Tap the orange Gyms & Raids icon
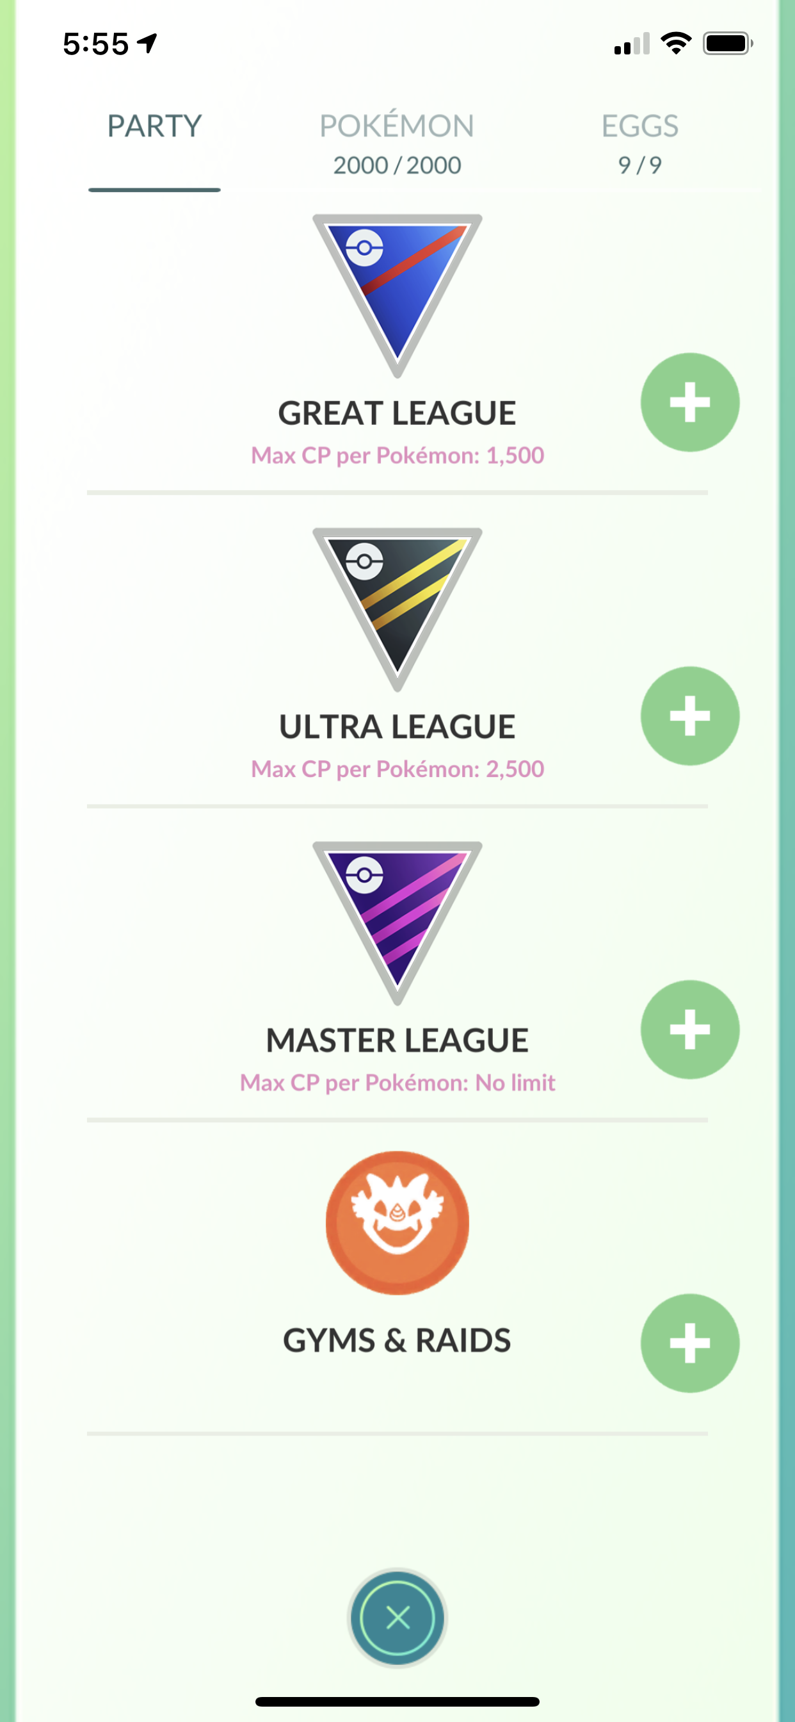Screen dimensions: 795x1722 coord(397,1223)
